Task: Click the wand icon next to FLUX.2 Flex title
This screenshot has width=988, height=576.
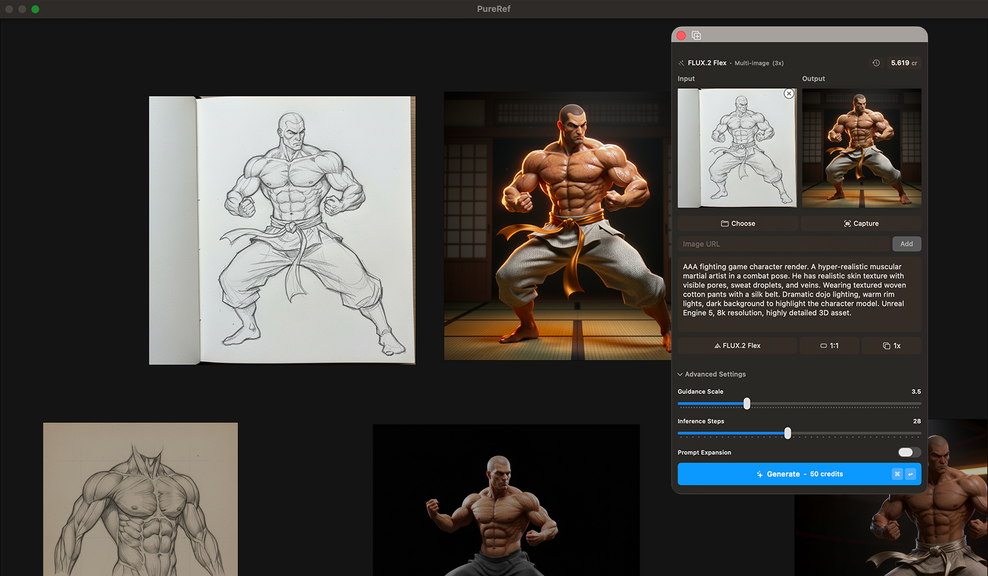Action: click(x=680, y=63)
